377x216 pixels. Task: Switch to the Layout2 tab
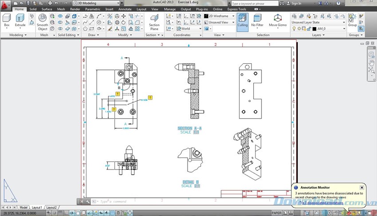[x=51, y=207]
